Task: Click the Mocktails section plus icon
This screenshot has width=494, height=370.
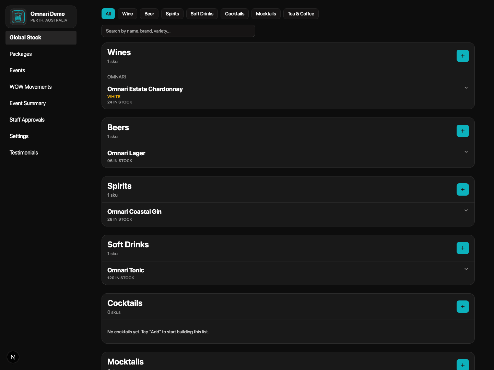Action: click(462, 365)
